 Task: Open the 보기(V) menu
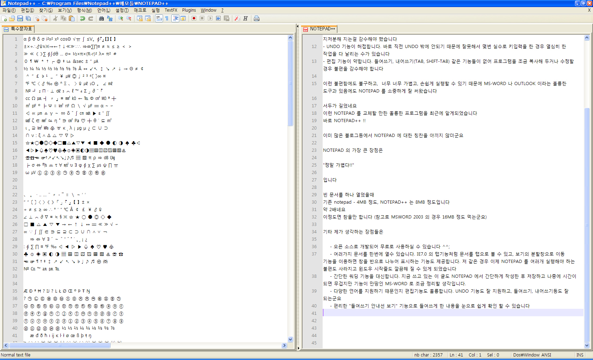tap(65, 10)
